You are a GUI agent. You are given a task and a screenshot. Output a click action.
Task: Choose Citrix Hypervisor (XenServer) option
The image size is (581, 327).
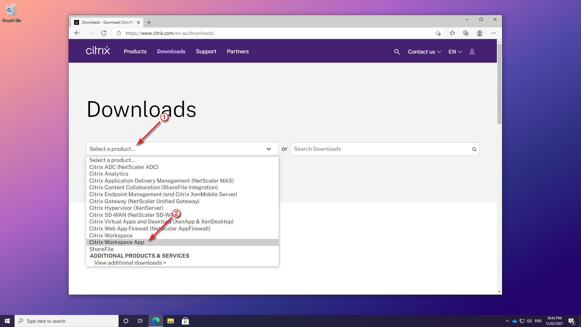[x=126, y=208]
